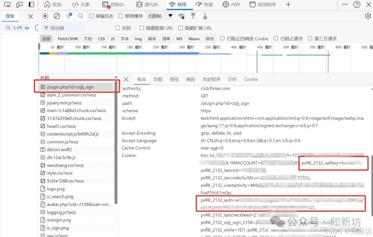Screen dimensions: 373x237
Task: Switch to the 负载 tab
Action: pos(158,79)
